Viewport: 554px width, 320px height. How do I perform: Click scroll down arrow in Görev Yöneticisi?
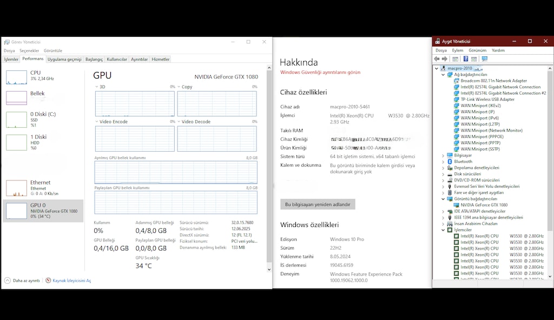[x=269, y=270]
